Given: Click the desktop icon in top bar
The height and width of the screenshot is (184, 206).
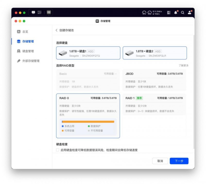Looking at the screenshot, I should [x=33, y=12].
